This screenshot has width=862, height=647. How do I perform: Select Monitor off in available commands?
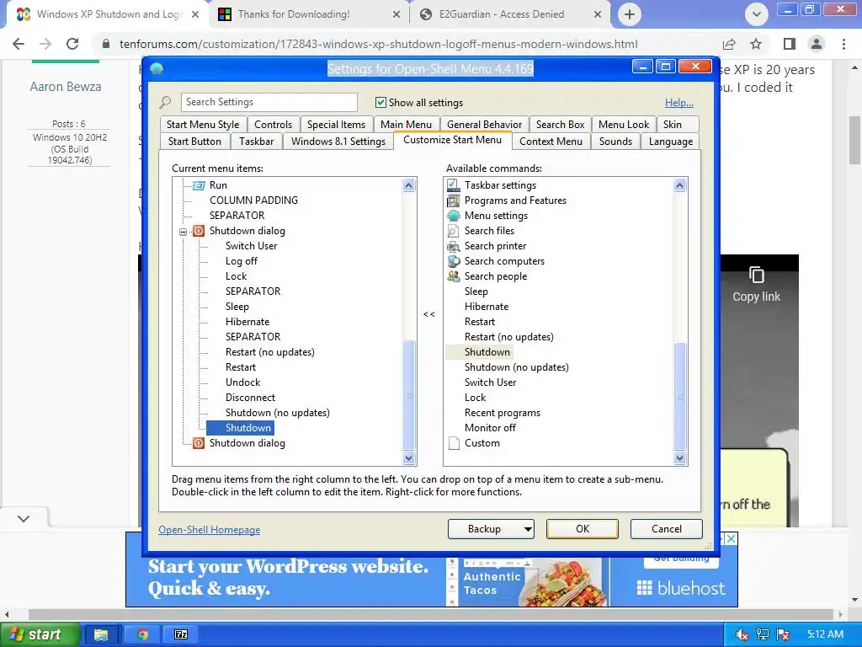[x=490, y=428]
